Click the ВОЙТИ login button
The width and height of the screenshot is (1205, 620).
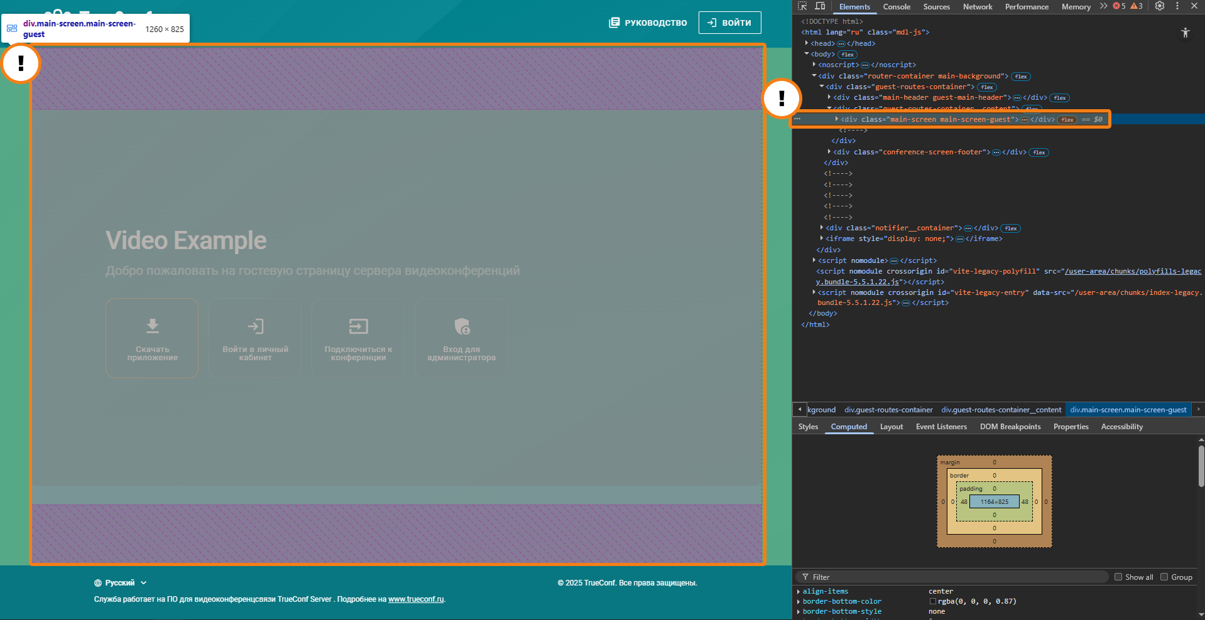729,23
